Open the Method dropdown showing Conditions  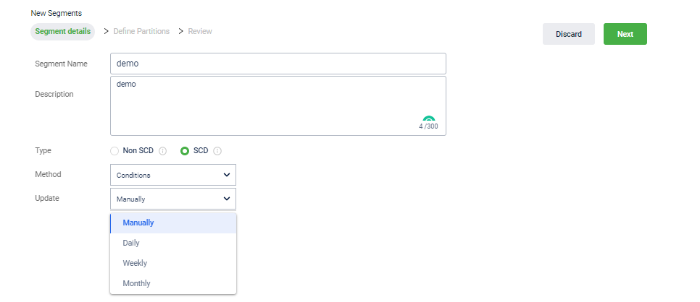pos(173,175)
